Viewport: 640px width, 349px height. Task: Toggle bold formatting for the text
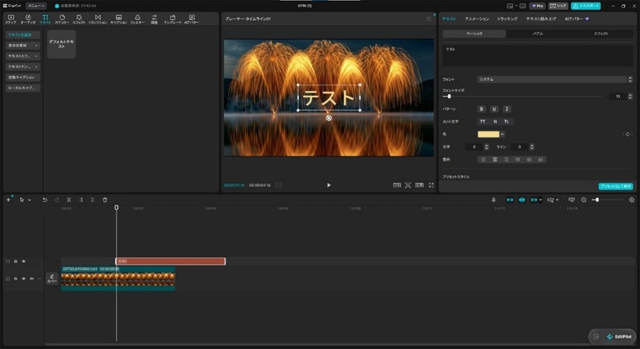482,109
